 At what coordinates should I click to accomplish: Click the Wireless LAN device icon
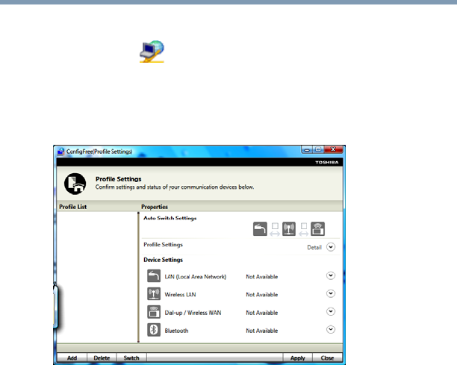[154, 293]
